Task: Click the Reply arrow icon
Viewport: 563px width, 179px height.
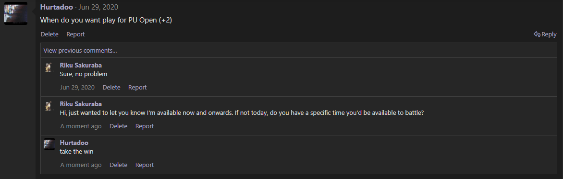Action: (x=537, y=34)
